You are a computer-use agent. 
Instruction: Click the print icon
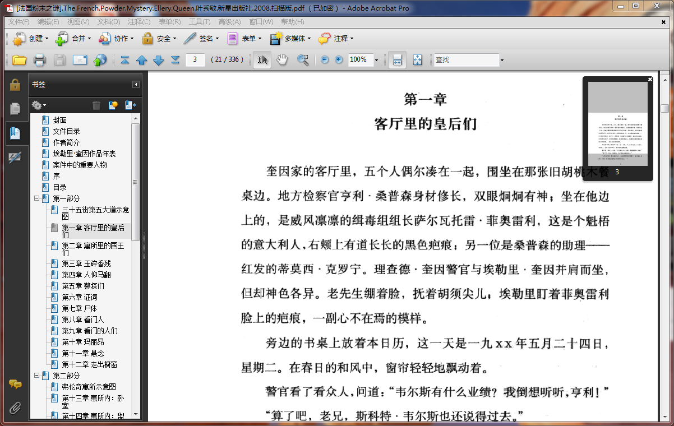[39, 60]
